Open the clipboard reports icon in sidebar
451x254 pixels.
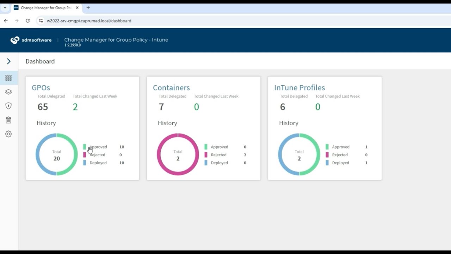click(x=8, y=120)
